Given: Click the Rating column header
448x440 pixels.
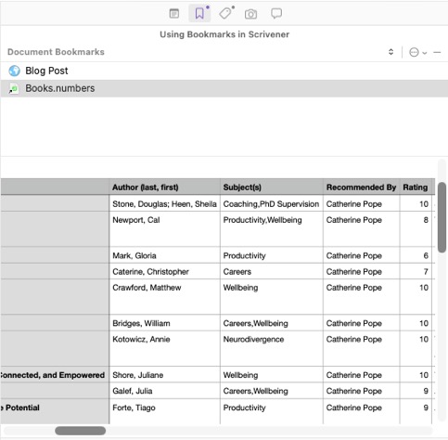Looking at the screenshot, I should (416, 188).
